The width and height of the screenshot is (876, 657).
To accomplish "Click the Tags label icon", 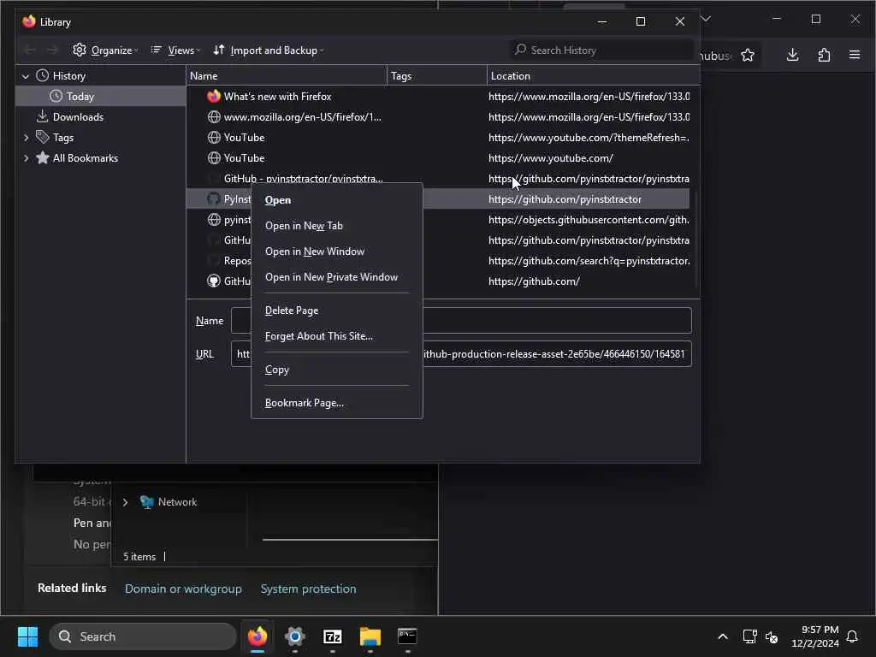I will tap(43, 138).
